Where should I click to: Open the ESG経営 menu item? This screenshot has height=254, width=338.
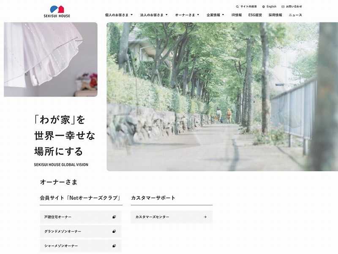click(255, 15)
